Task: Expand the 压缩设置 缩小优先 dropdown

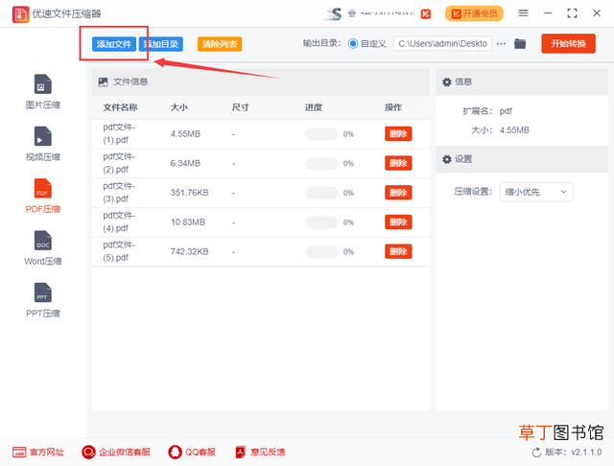Action: 536,192
